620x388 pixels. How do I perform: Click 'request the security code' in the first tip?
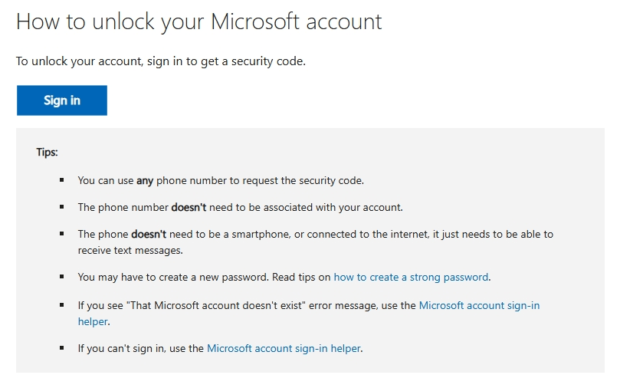tap(303, 181)
